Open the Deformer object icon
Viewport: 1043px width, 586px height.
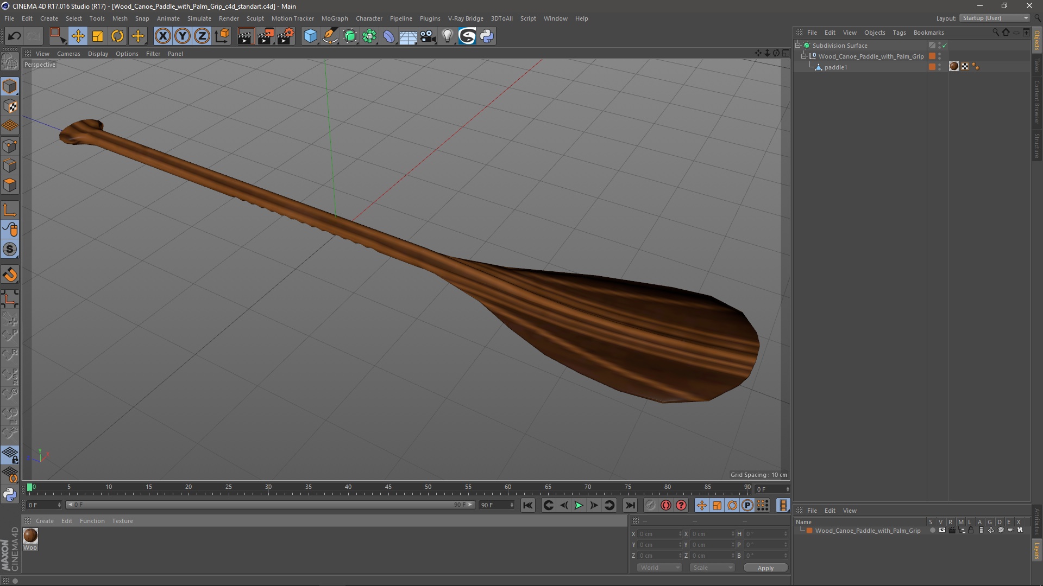pyautogui.click(x=389, y=36)
